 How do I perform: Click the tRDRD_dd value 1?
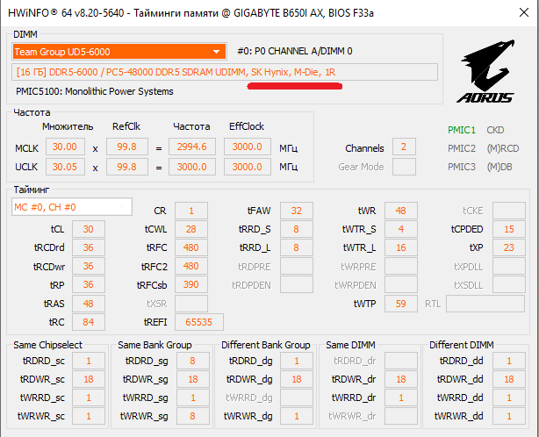point(509,361)
